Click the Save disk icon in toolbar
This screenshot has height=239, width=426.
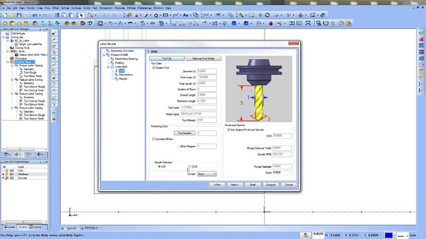pos(19,15)
